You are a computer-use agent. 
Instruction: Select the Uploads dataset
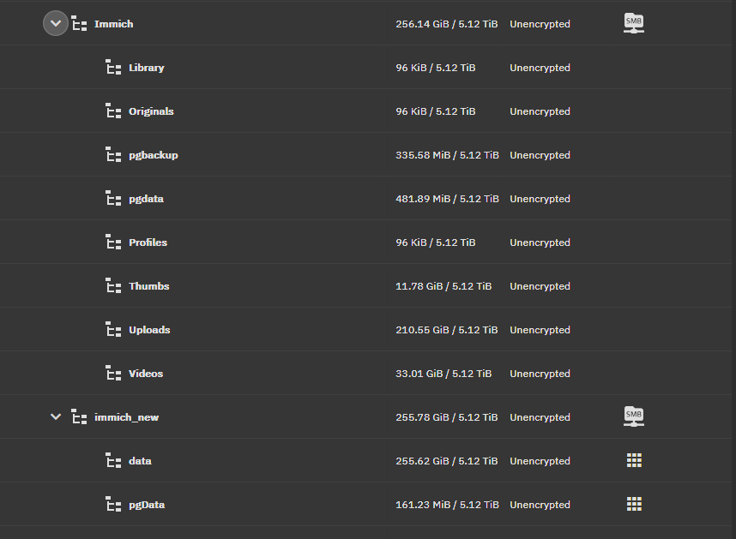[149, 330]
